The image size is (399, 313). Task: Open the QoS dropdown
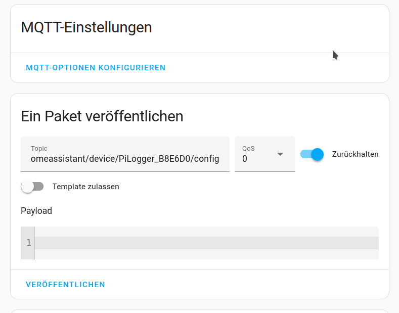[264, 154]
